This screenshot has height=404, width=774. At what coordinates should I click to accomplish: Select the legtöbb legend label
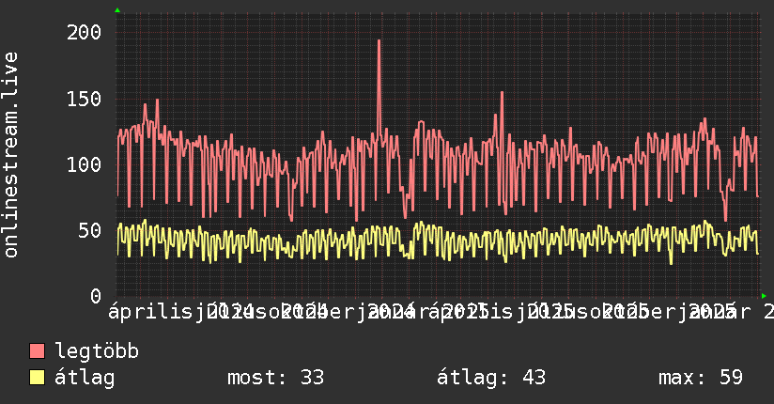[x=97, y=350]
